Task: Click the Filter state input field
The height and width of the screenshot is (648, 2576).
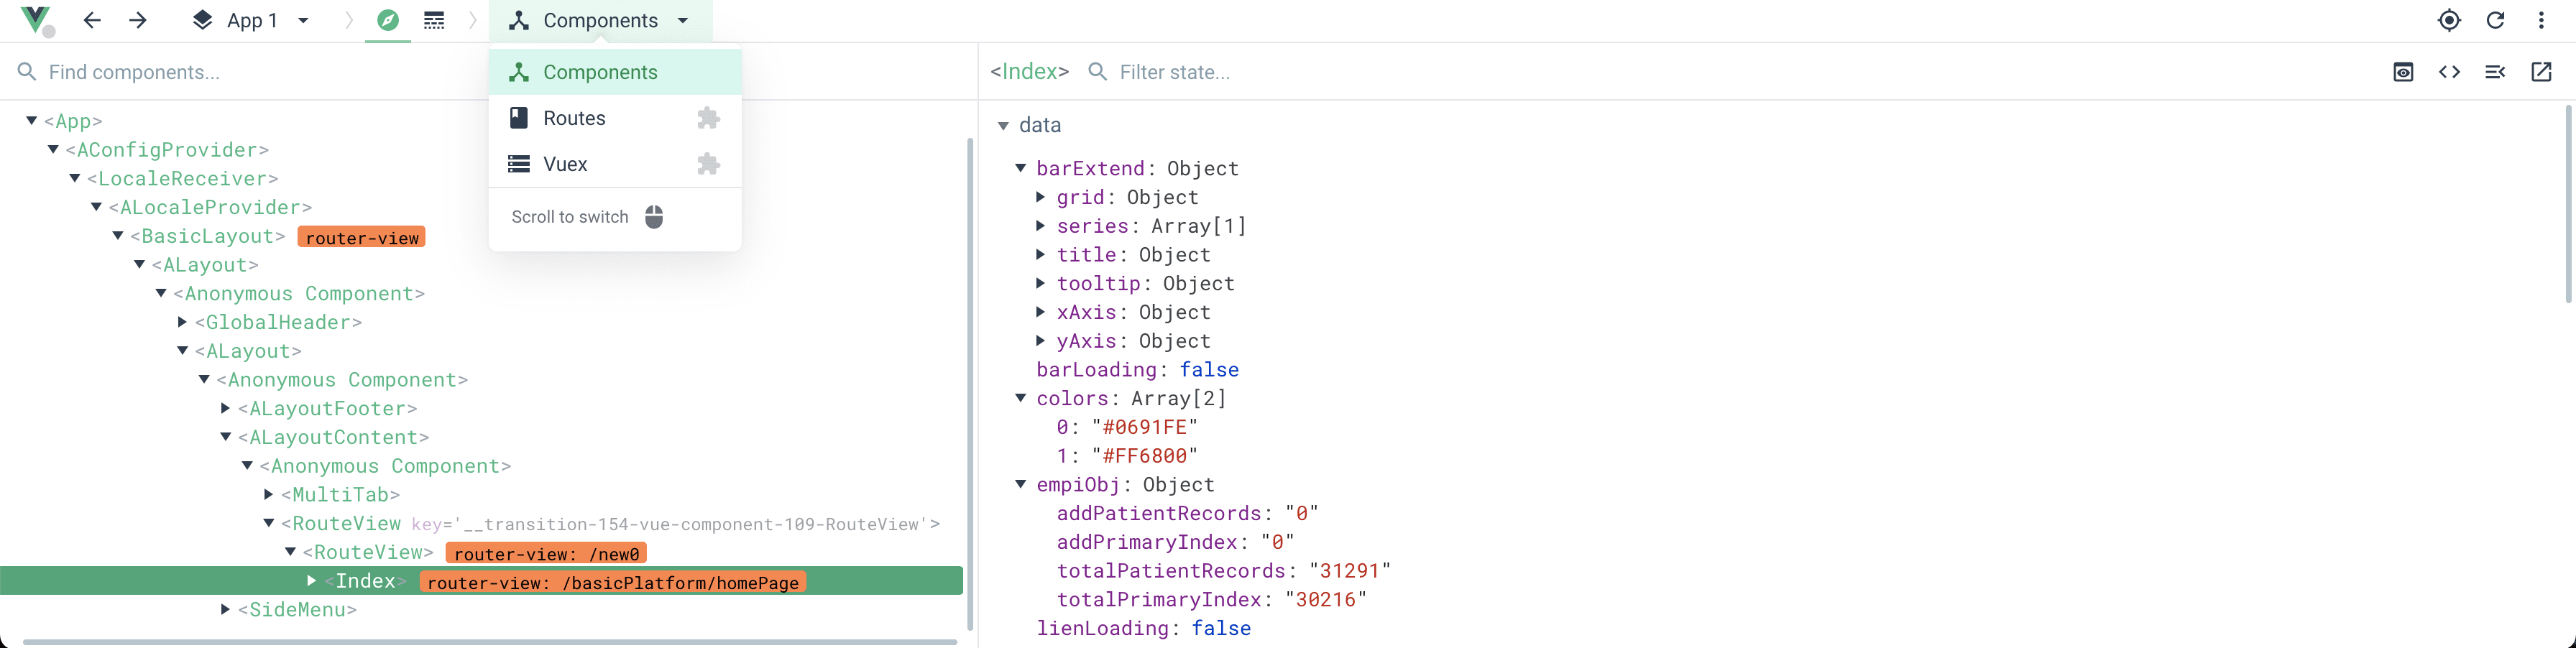Action: tap(1740, 72)
